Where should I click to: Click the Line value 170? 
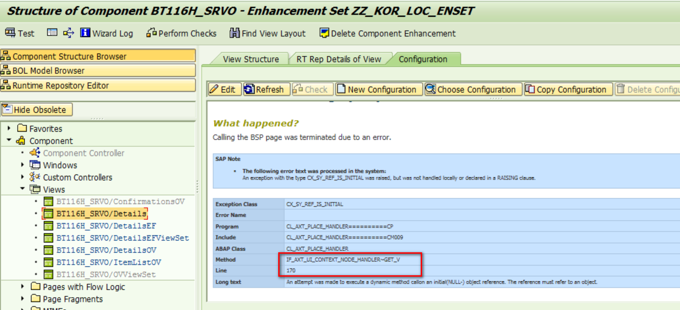[x=291, y=270]
